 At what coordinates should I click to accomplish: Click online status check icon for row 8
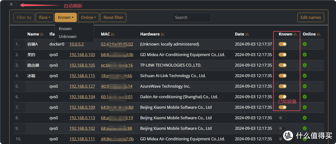tap(305, 118)
